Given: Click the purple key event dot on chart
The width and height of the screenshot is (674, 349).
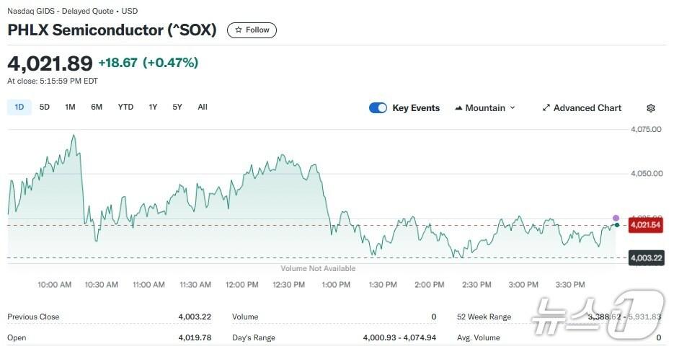Looking at the screenshot, I should (x=616, y=218).
